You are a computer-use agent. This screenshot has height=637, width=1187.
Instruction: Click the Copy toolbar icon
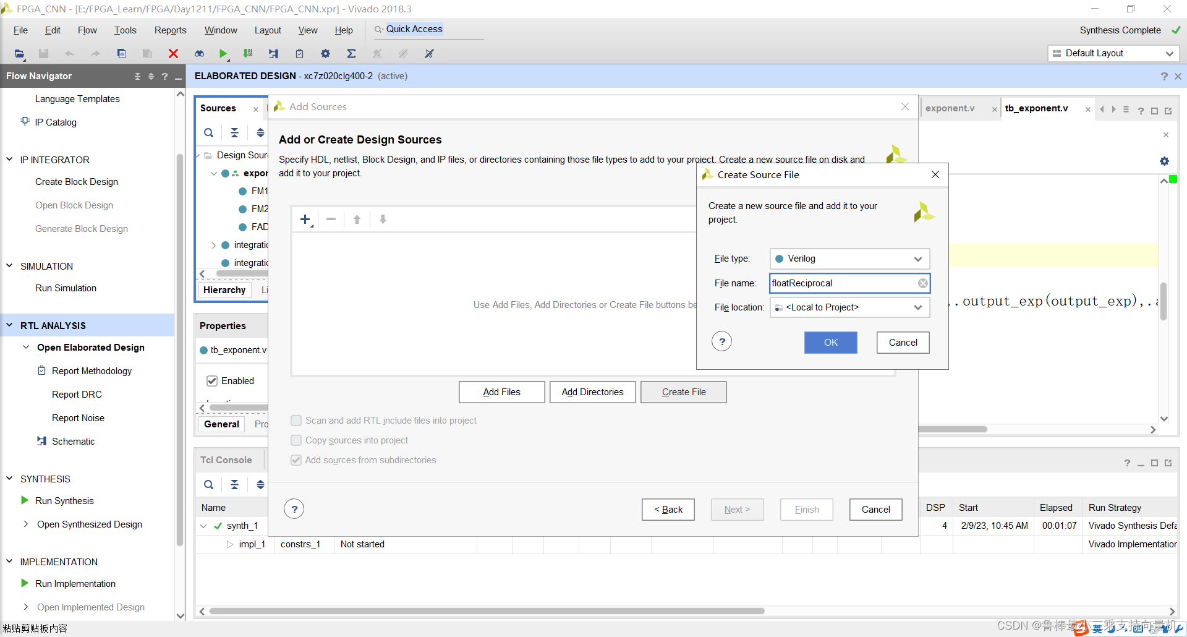point(121,54)
